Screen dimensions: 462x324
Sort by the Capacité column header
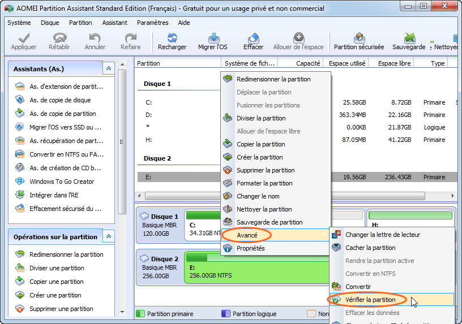(301, 63)
